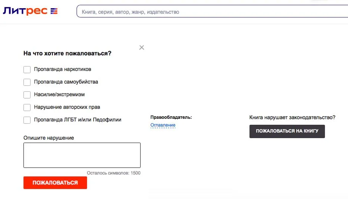Mark the Пропаганда ЛГБТ и/или Педофилии checkbox

coord(27,120)
